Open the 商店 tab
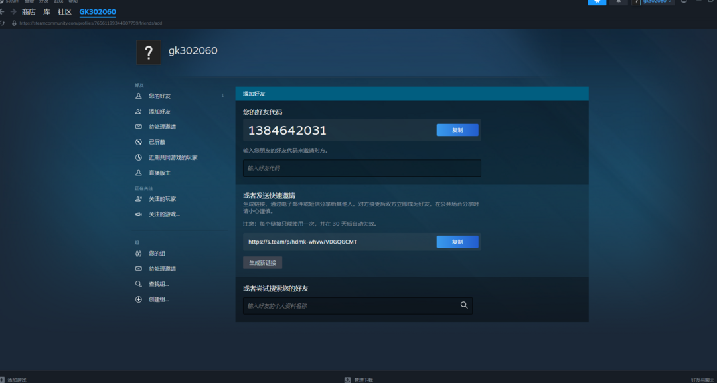 29,12
